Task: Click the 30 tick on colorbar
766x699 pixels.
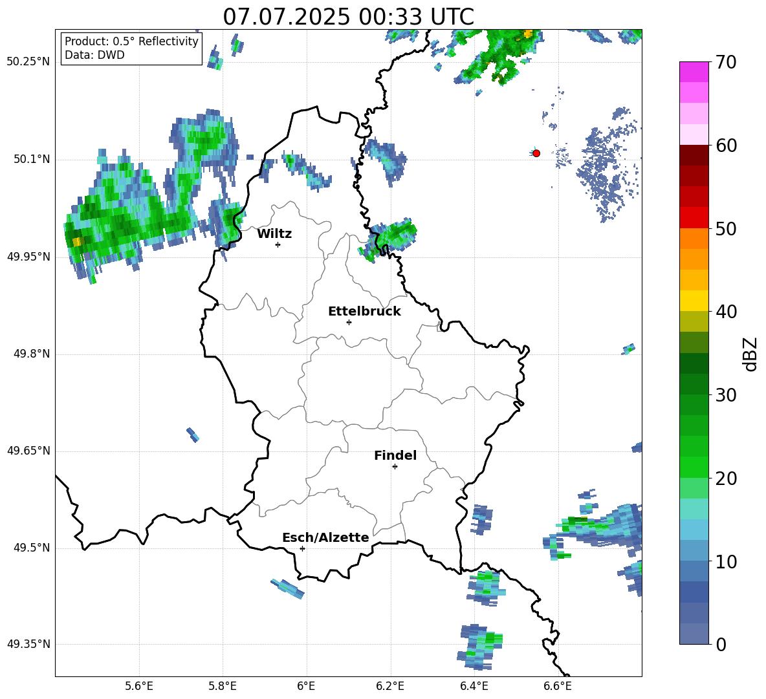Action: coord(726,395)
